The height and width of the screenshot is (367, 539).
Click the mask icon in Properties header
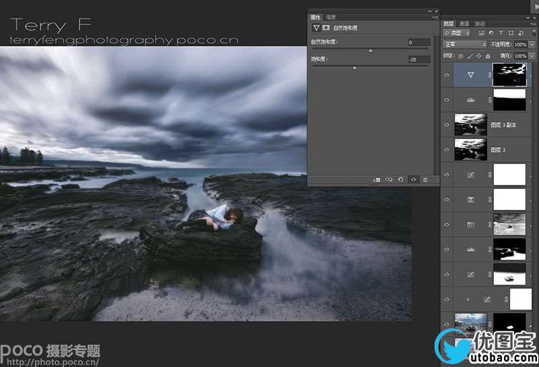326,28
